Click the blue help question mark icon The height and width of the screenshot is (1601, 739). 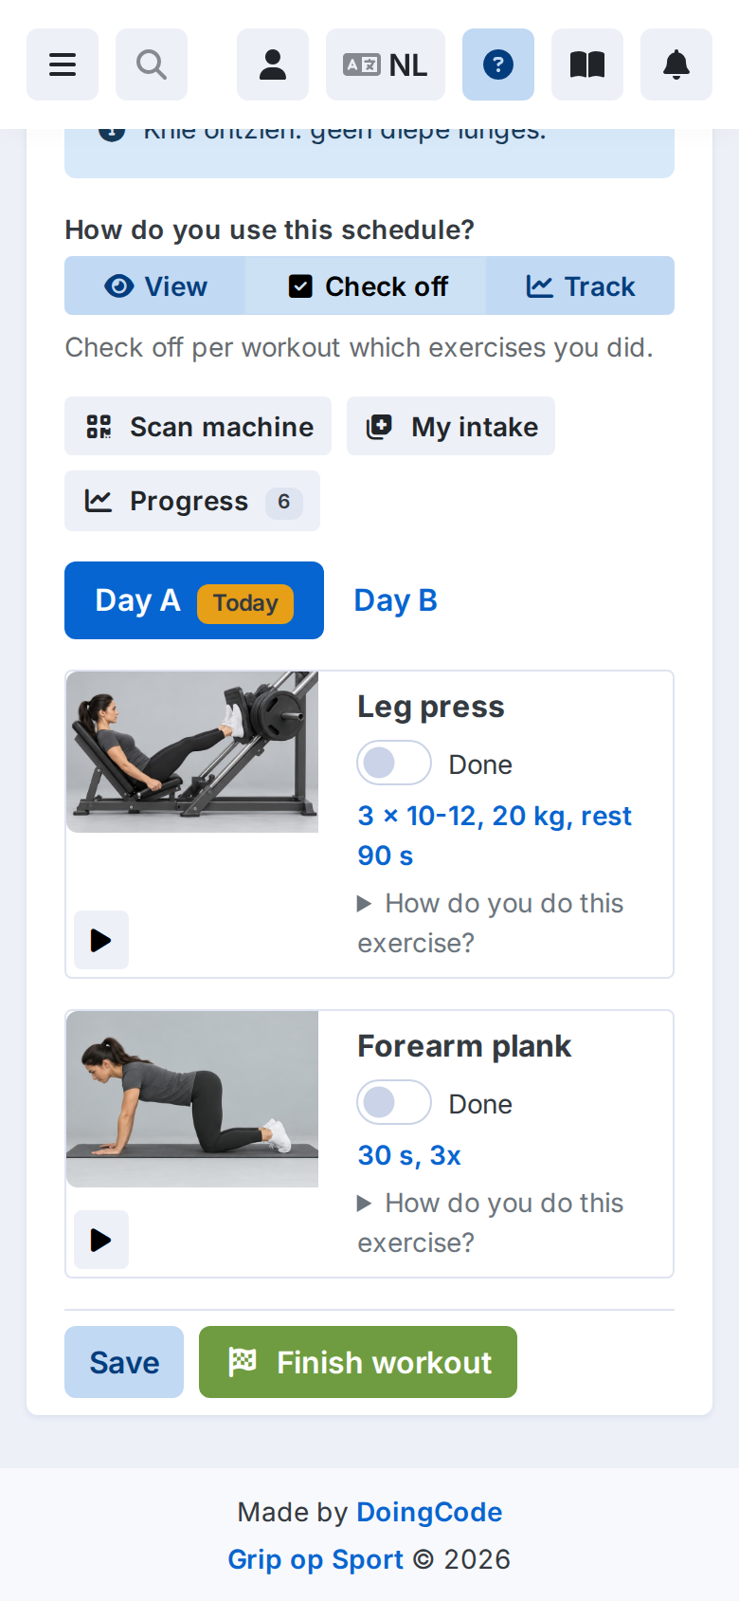(x=498, y=64)
